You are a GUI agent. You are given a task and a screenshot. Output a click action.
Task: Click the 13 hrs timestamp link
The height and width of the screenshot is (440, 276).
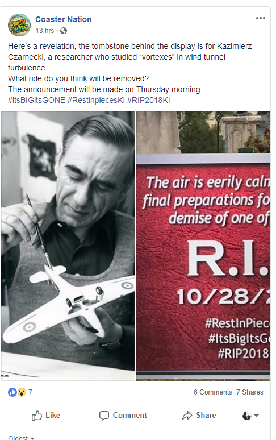(44, 31)
